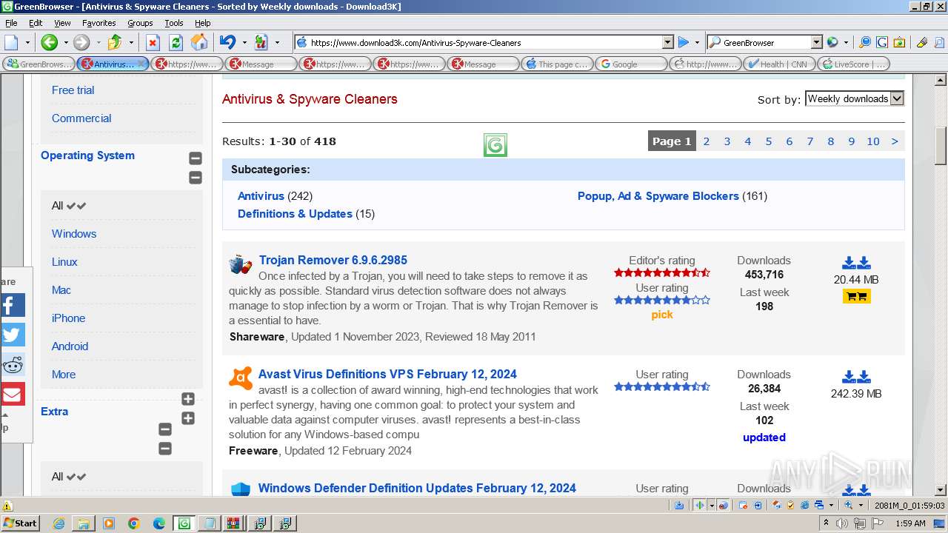Open Avast Virus Definitions VPS link

(387, 374)
